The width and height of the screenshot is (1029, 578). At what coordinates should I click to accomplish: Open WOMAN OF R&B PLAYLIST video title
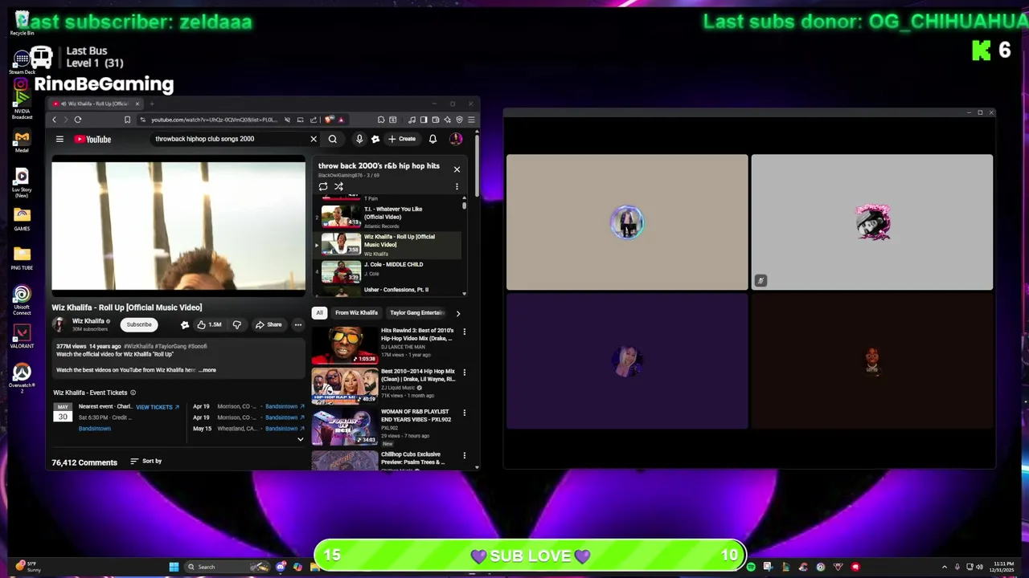(x=416, y=415)
